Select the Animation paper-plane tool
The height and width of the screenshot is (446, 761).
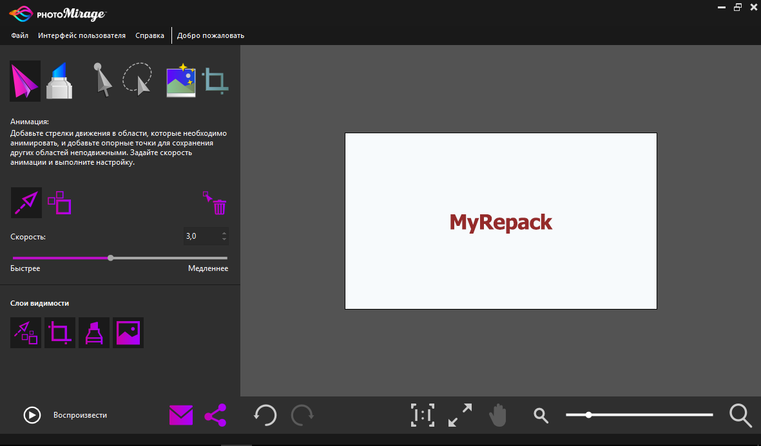tap(25, 81)
